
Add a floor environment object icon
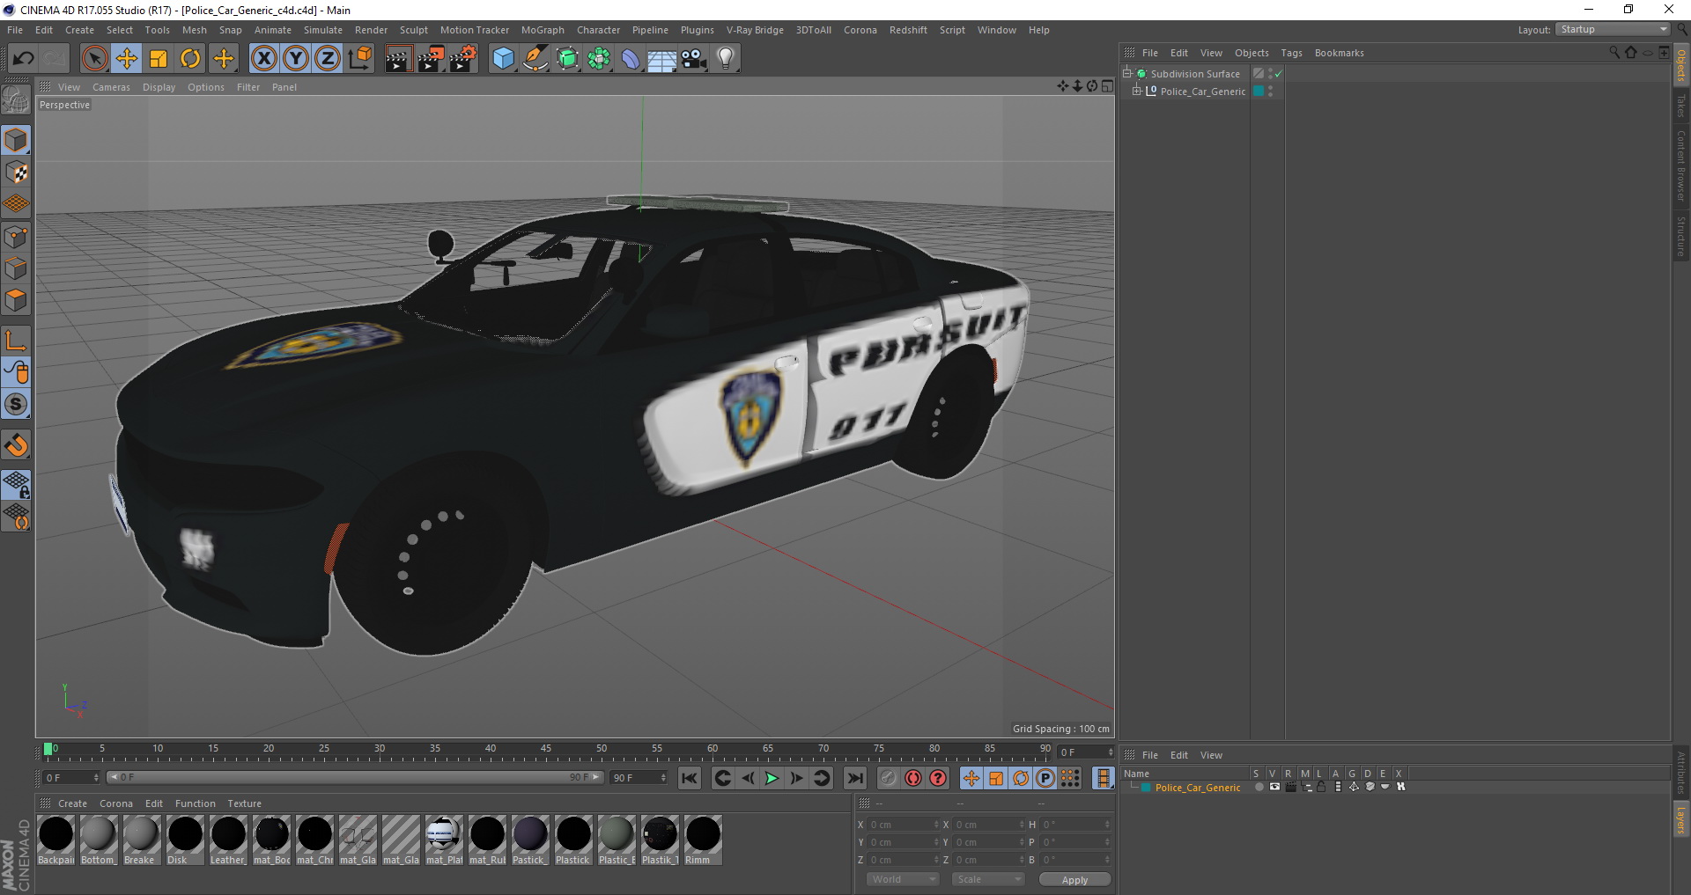661,59
